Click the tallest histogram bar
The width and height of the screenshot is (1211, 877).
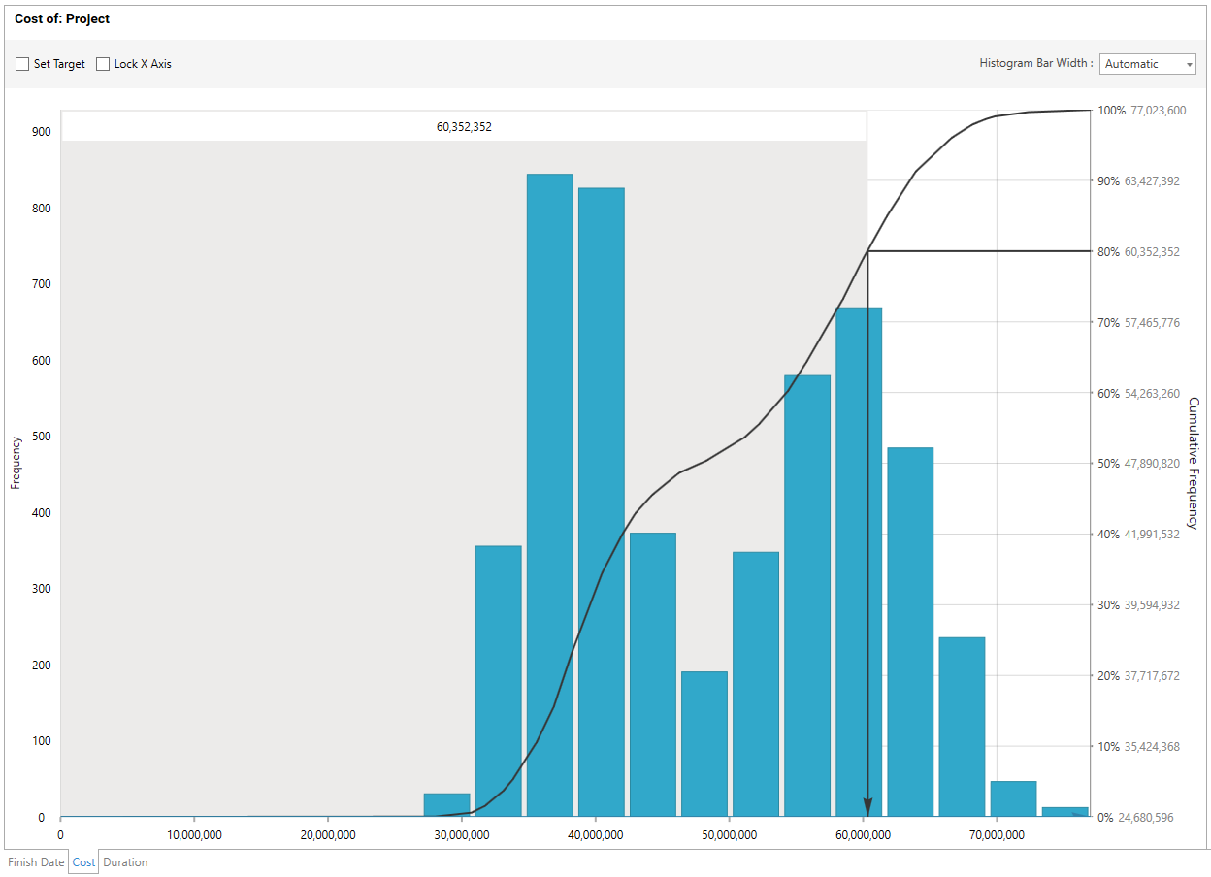tap(549, 495)
